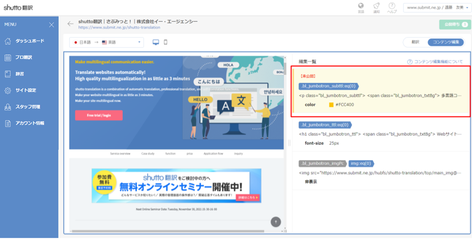Image resolution: width=472 pixels, height=239 pixels.
Task: Open the submit.ne.jp/shutto-translation URL link
Action: (x=119, y=27)
